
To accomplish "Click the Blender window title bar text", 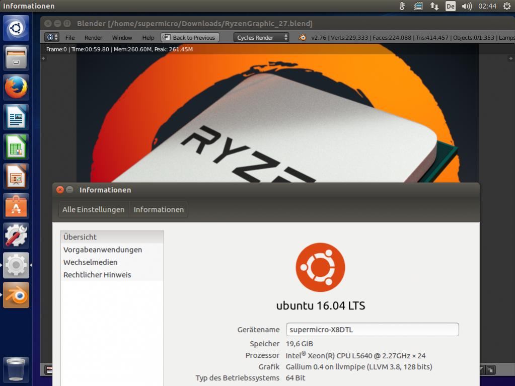I will tap(194, 24).
